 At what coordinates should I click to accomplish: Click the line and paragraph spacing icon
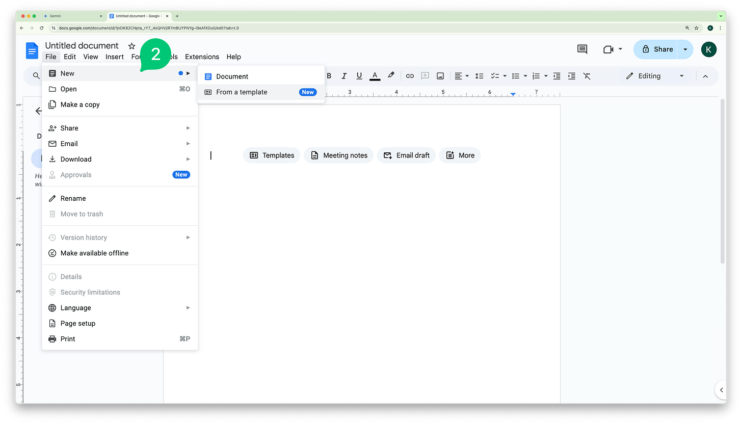(479, 76)
